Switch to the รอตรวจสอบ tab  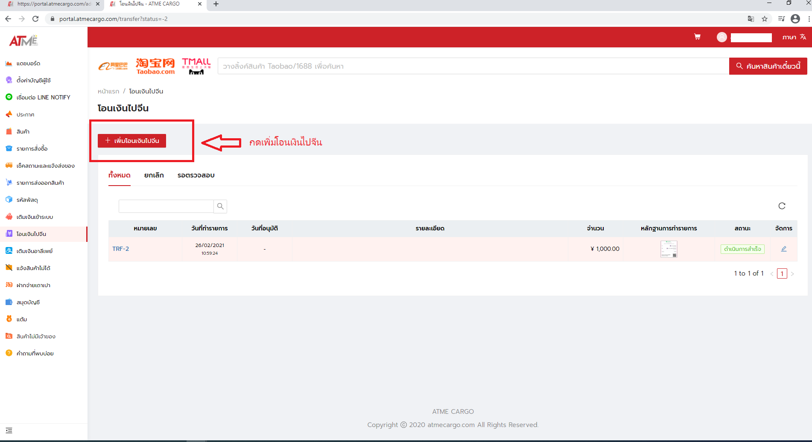coord(196,175)
